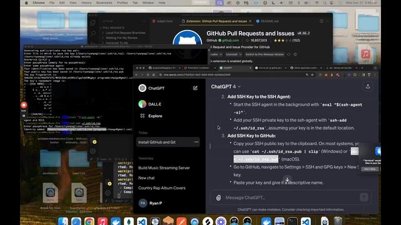Close the Extension: GitHub Pull Requests tab
The height and width of the screenshot is (225, 401).
point(250,21)
